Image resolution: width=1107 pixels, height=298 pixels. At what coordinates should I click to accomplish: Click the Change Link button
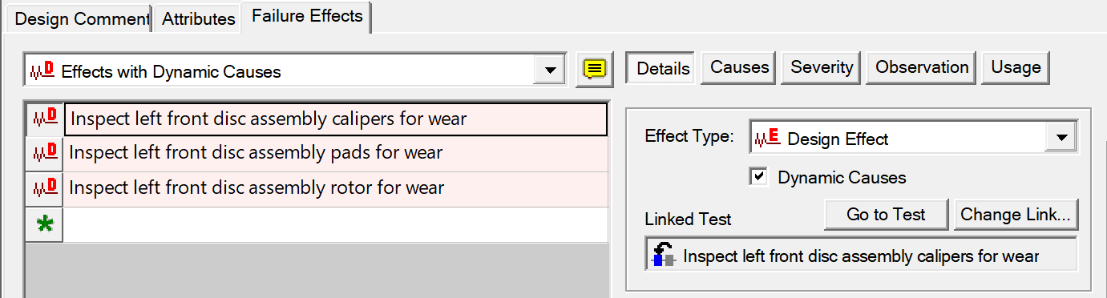tap(1016, 214)
